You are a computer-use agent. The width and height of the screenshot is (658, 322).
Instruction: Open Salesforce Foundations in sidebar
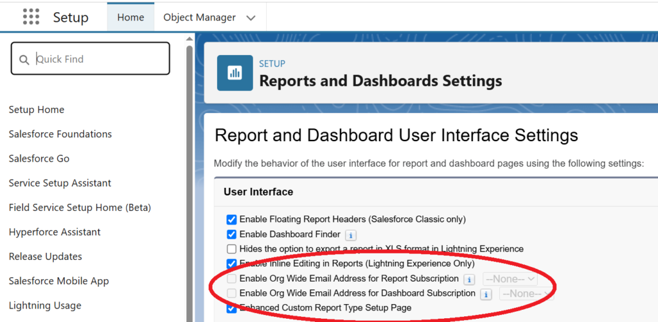click(x=60, y=134)
